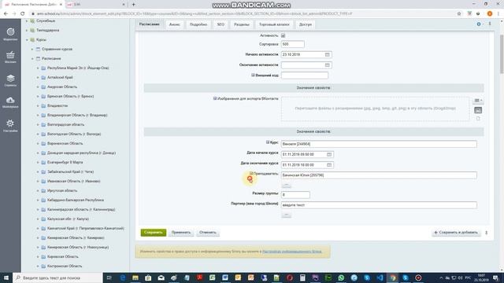Open Сохранить и добавить dropdown arrow
The width and height of the screenshot is (504, 283).
tap(487, 233)
